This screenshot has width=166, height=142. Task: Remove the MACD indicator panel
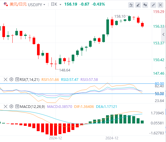[x=6, y=106]
